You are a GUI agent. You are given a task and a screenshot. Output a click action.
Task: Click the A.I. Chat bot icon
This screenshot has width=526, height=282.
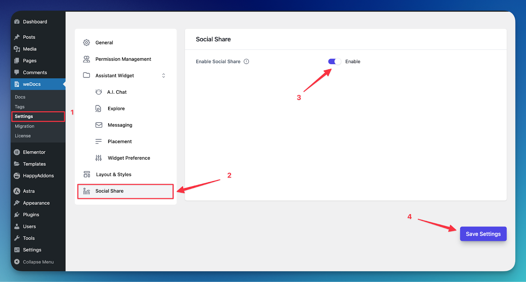coord(99,92)
